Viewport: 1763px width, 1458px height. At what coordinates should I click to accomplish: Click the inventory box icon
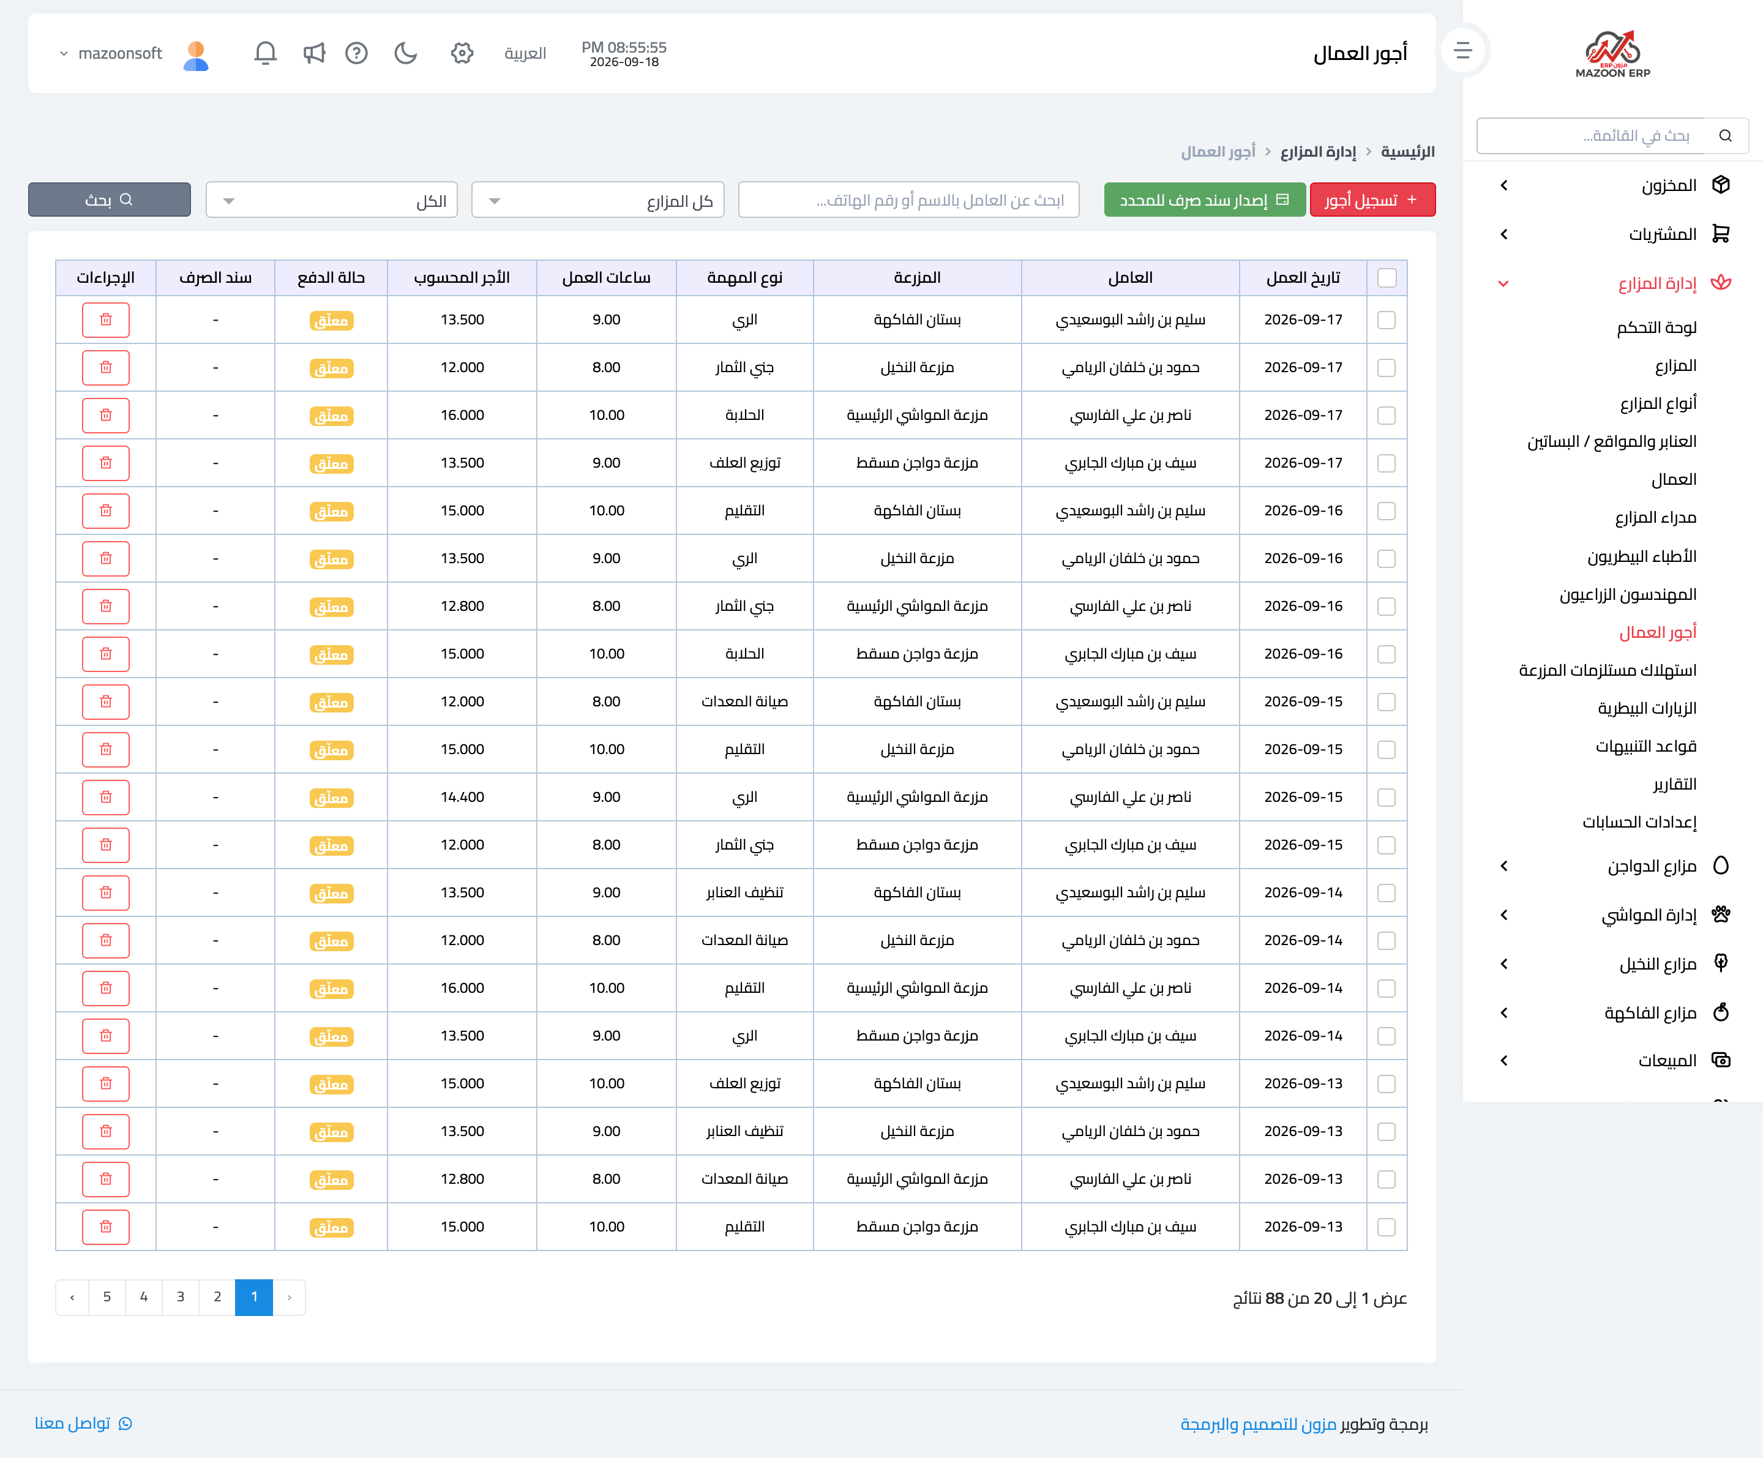(1721, 185)
